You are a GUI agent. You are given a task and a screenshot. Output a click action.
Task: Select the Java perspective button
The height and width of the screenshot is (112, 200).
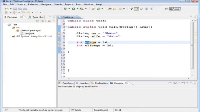tap(175, 9)
